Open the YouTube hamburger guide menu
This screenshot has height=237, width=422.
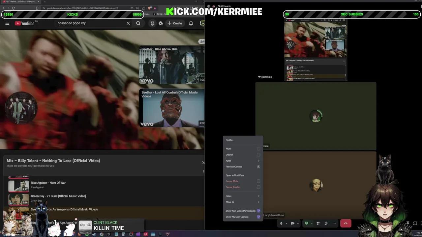[x=7, y=23]
